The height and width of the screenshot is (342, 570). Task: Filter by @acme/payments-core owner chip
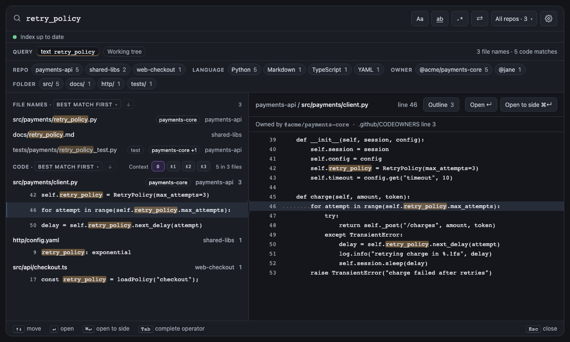coord(453,70)
